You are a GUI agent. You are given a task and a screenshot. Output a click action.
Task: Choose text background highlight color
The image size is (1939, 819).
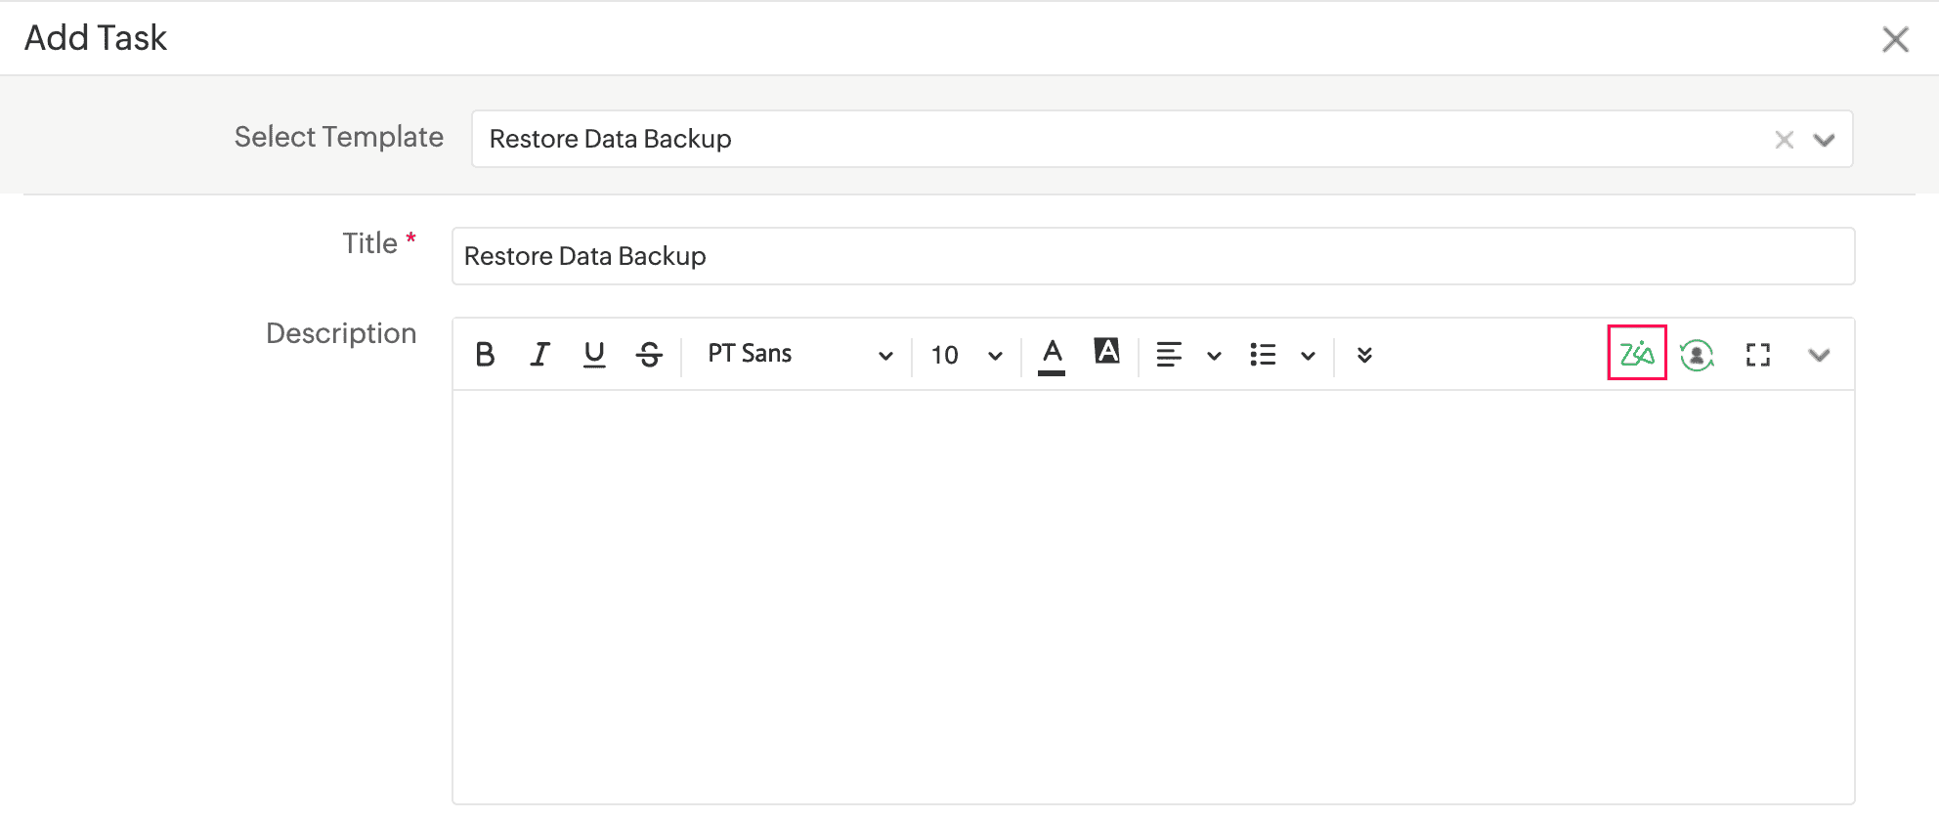[x=1106, y=352]
